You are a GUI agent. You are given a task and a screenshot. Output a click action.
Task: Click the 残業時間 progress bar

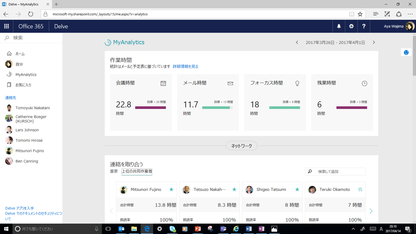tap(352, 108)
